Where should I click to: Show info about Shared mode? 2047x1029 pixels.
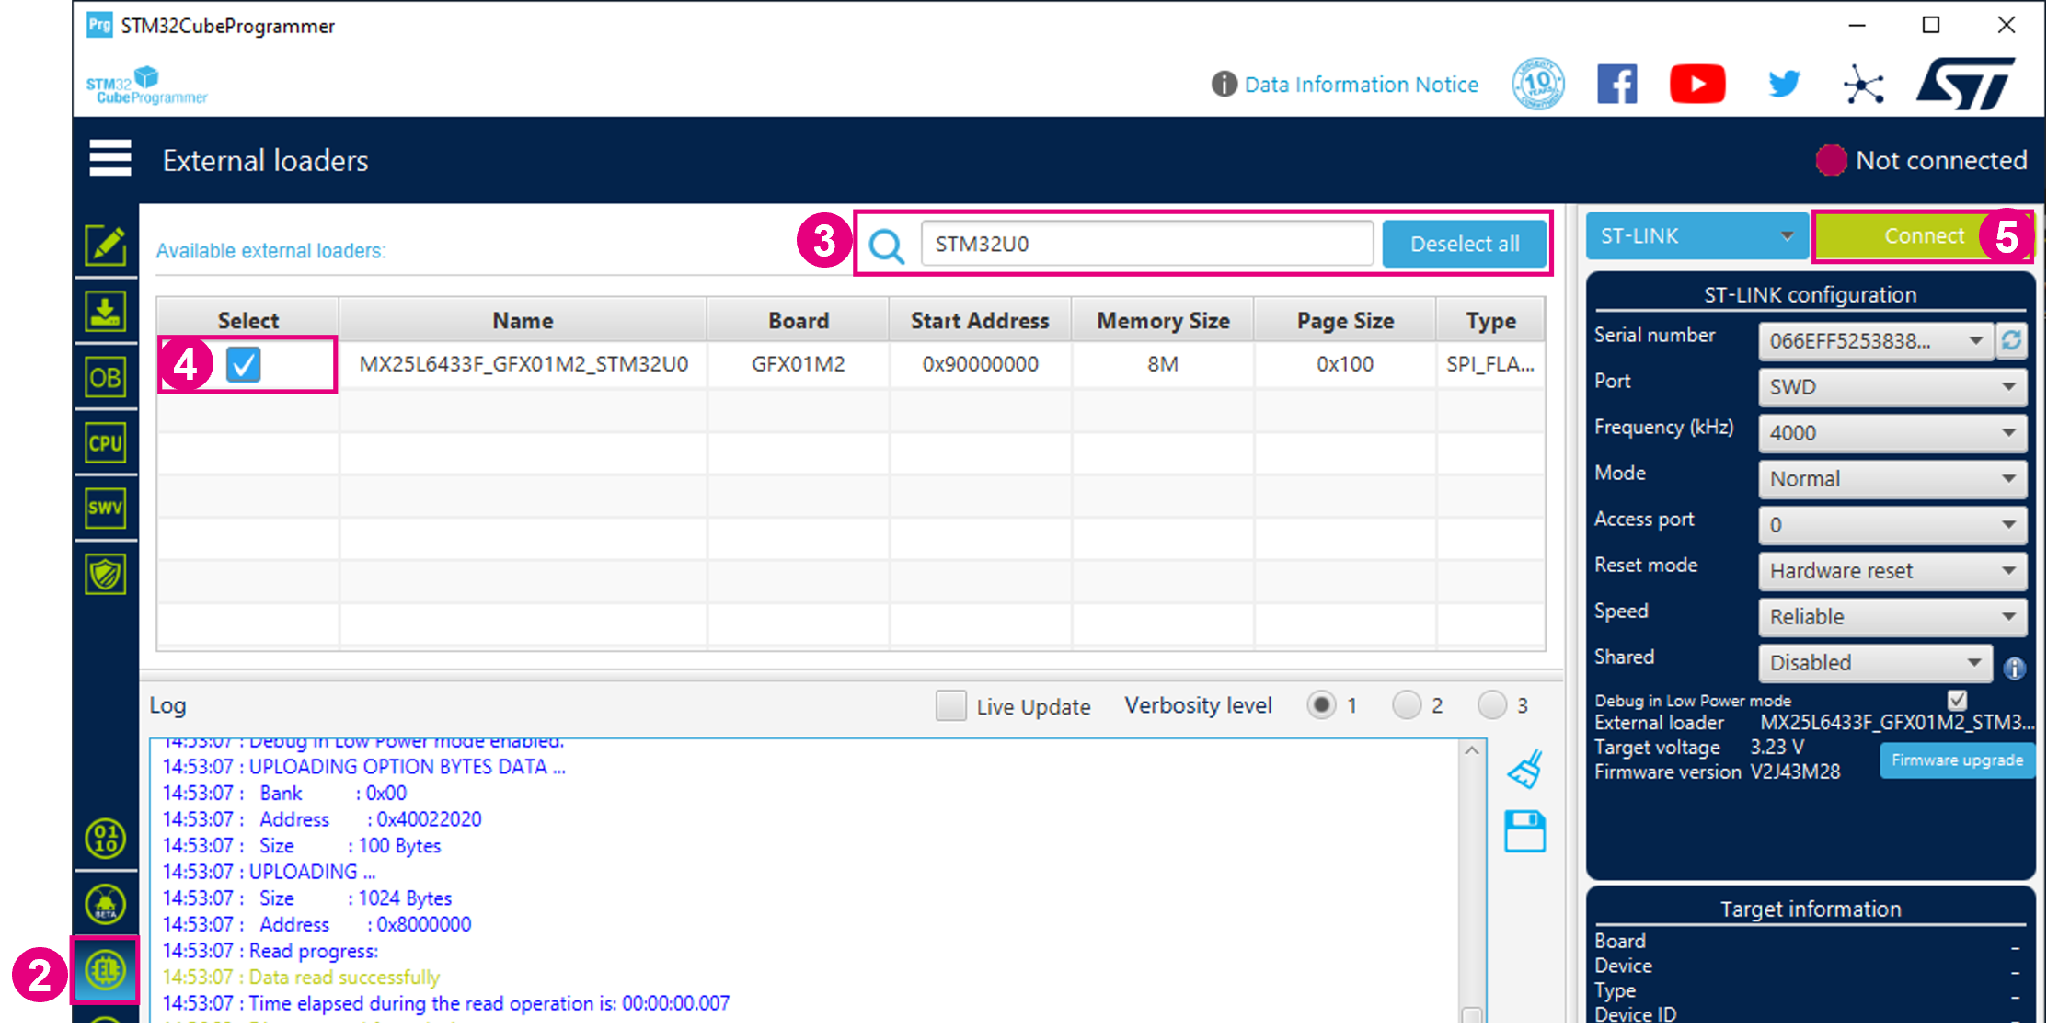click(2014, 669)
